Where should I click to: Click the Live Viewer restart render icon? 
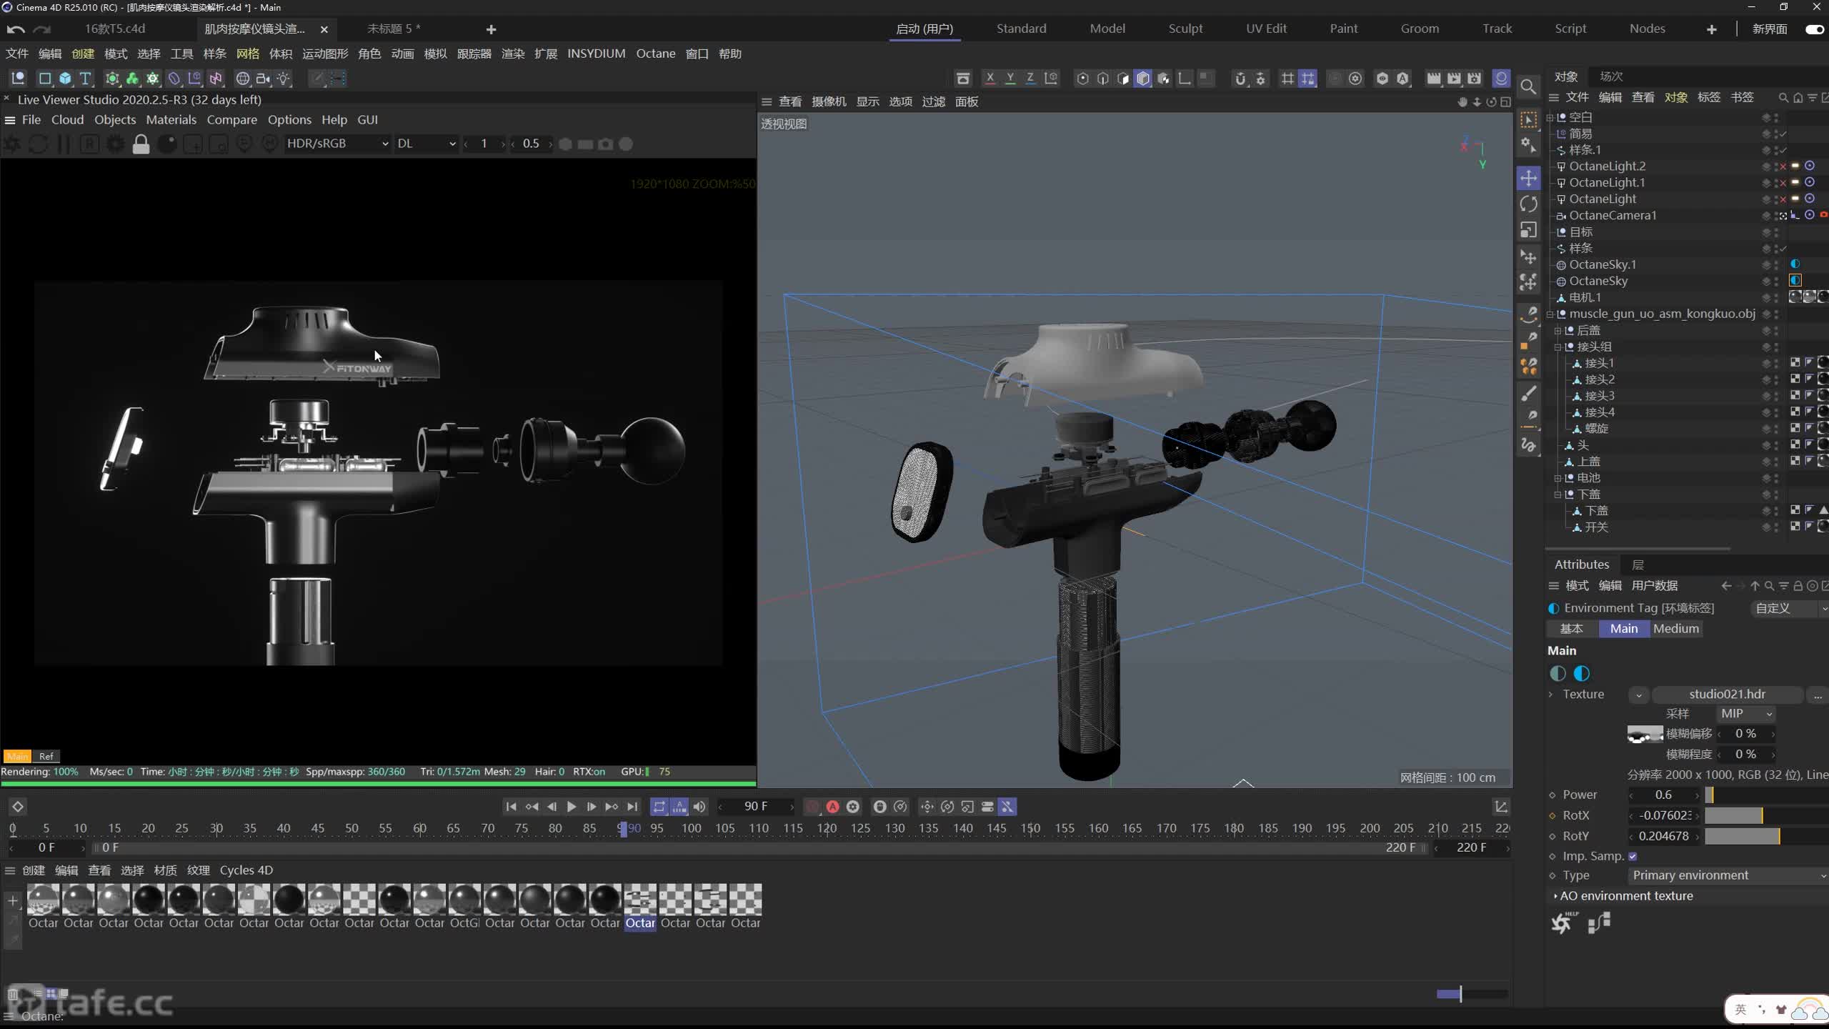click(x=39, y=144)
